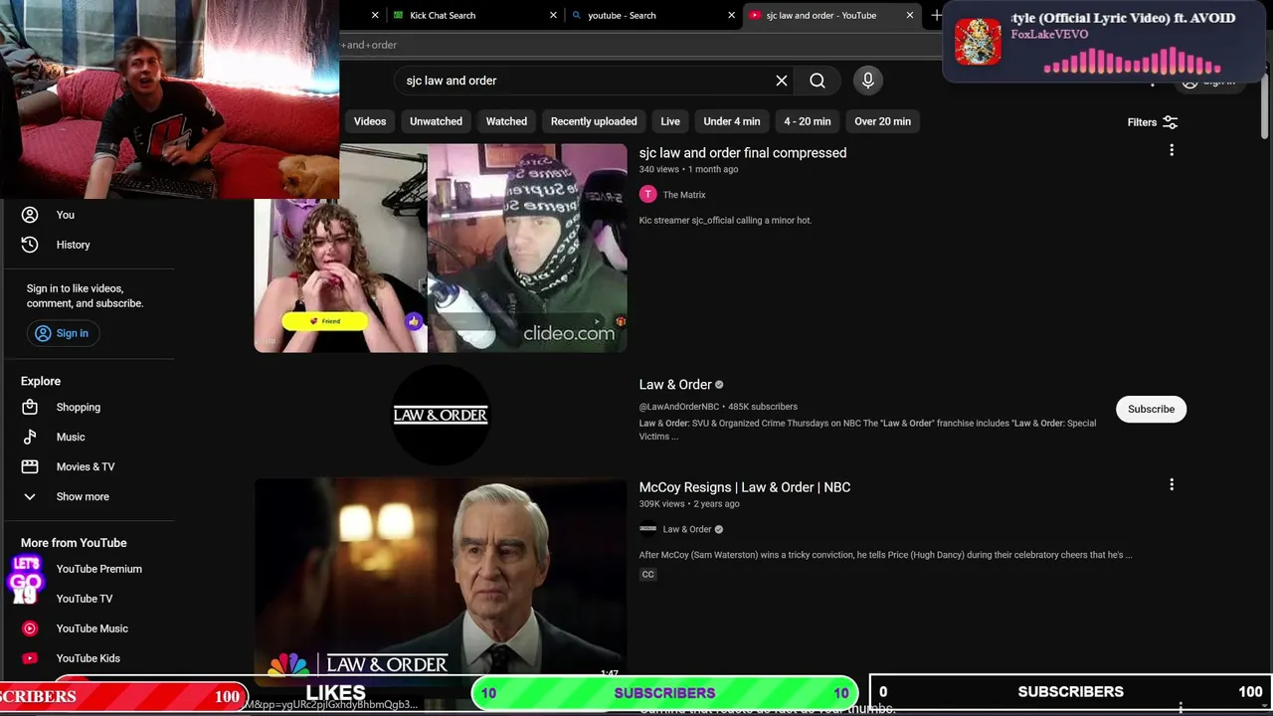Viewport: 1273px width, 716px height.
Task: Filter results by Watched chip
Action: point(506,121)
